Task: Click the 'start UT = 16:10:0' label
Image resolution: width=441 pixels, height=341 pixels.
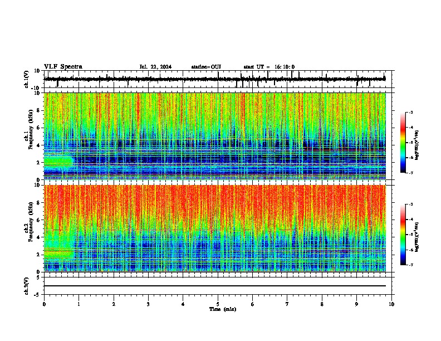Action: coord(269,67)
